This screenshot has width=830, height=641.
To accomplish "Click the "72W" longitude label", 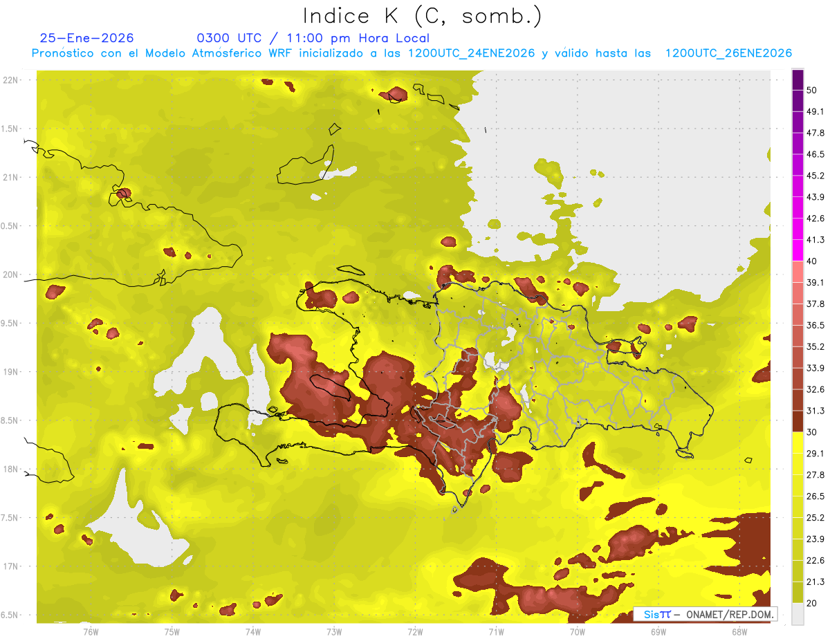I will [x=415, y=632].
